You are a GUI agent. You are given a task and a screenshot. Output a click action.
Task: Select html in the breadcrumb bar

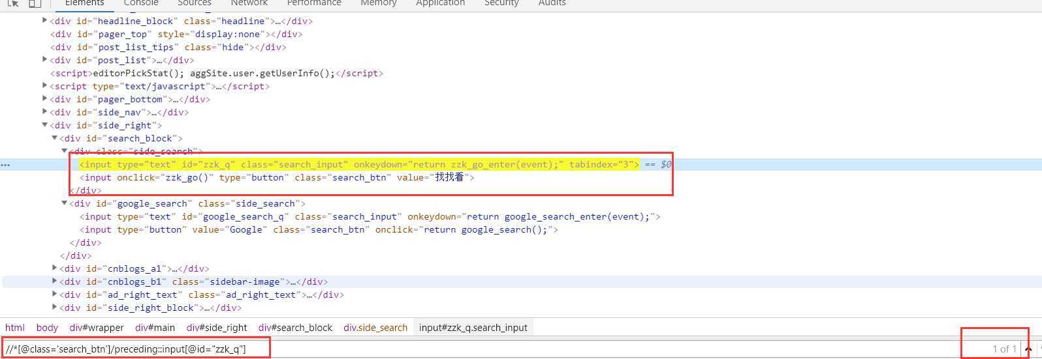pyautogui.click(x=15, y=328)
